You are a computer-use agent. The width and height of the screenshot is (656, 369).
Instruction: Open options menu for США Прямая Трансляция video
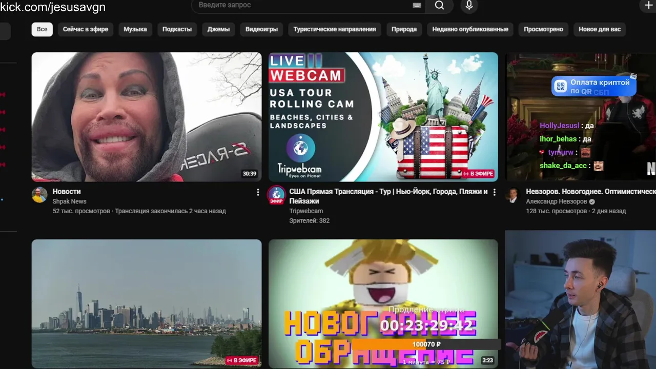pyautogui.click(x=494, y=192)
